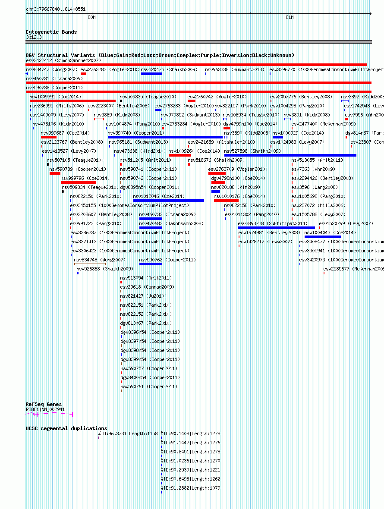
Task: Click the nsv527598 (Shaikh2009) blue gain bar
Action: (x=290, y=155)
